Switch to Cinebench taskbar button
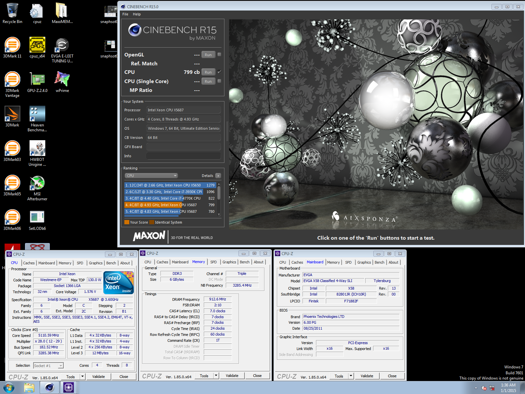The height and width of the screenshot is (394, 525). point(49,388)
